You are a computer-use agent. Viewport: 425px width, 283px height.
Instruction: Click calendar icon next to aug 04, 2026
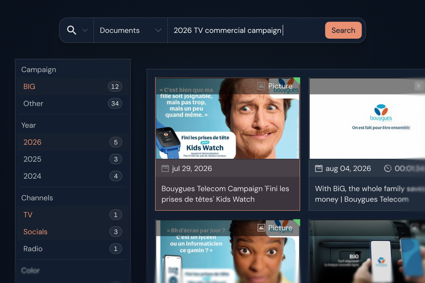(x=319, y=168)
